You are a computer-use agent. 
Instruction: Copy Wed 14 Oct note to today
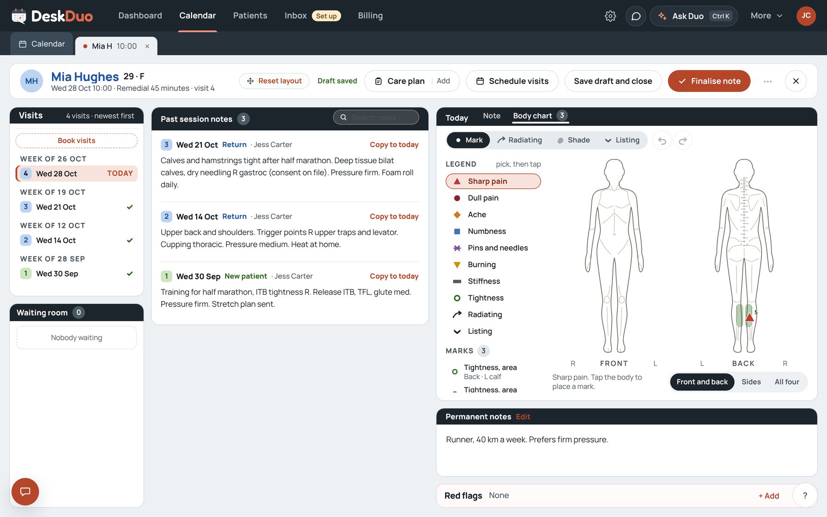394,216
